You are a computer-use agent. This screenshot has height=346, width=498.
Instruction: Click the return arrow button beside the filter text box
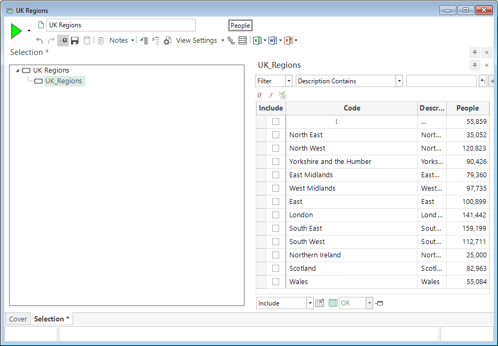coord(483,81)
